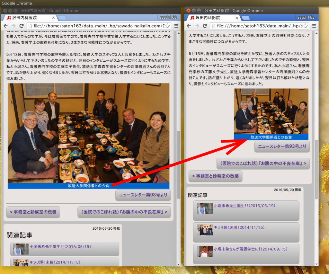Open a new tab in right Chrome window
This screenshot has width=329, height=274.
click(245, 18)
